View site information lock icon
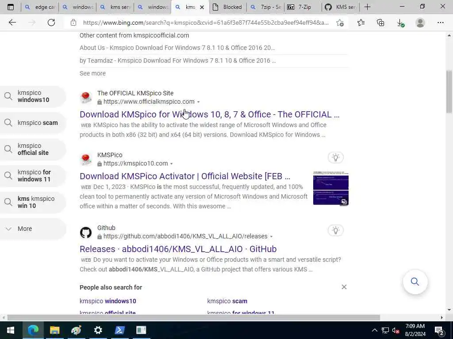Image resolution: width=453 pixels, height=339 pixels. tap(73, 23)
